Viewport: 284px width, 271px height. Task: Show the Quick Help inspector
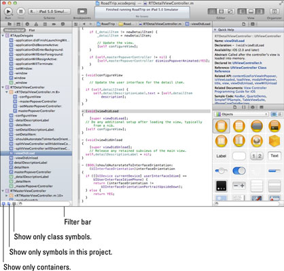coord(253,24)
